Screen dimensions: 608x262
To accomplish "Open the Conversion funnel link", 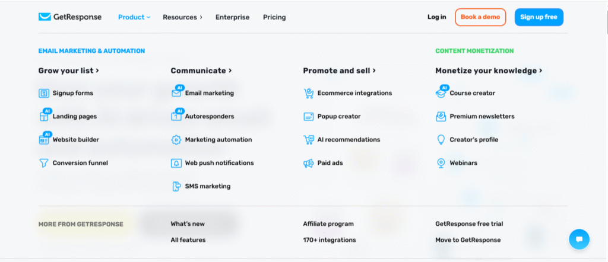I will [x=80, y=163].
